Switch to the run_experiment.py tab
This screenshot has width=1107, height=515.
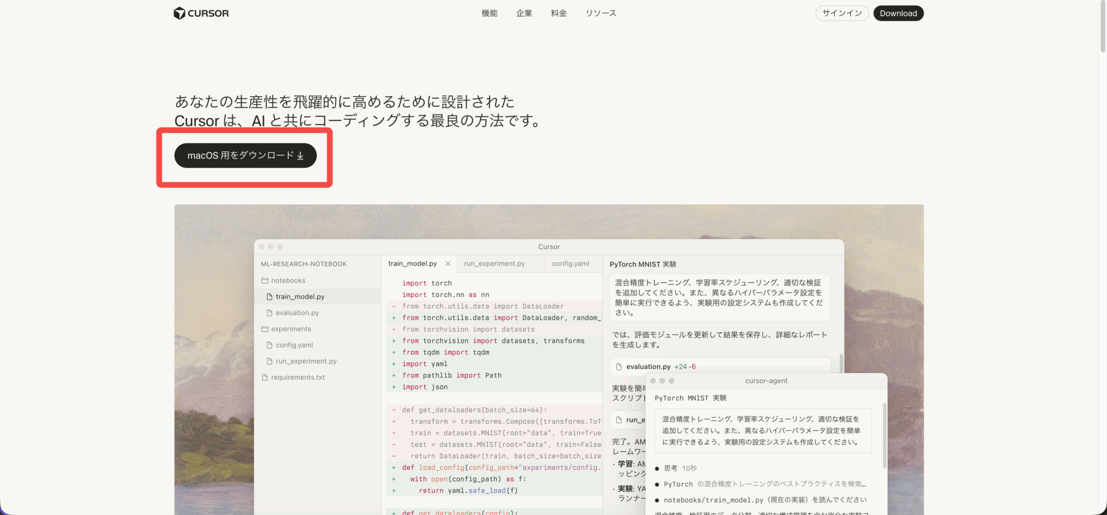(x=494, y=263)
